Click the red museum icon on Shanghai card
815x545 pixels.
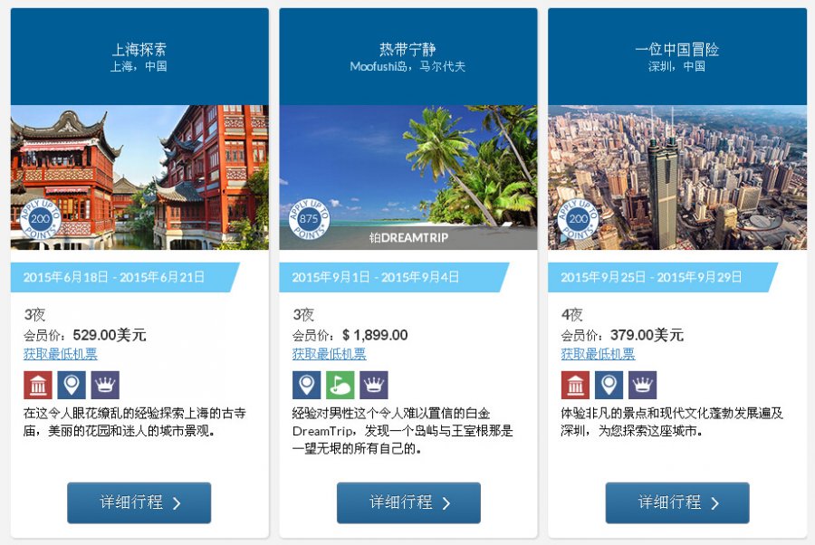[x=38, y=385]
